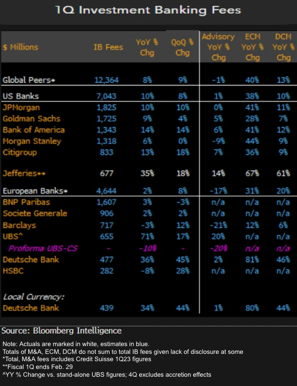The width and height of the screenshot is (297, 386).
Task: Click the 'IB Fees' column header
Action: 108,47
